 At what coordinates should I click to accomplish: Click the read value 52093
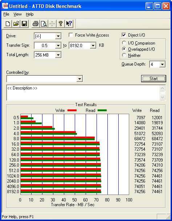click(157, 133)
